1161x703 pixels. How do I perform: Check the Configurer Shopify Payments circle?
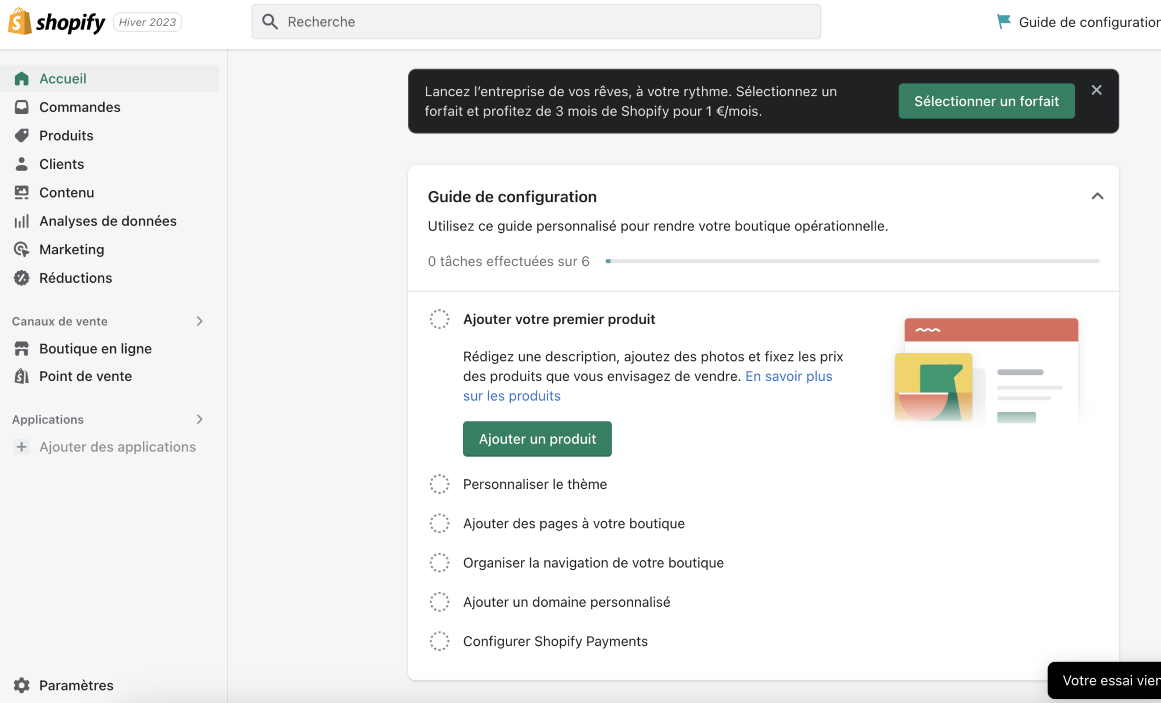coord(439,641)
